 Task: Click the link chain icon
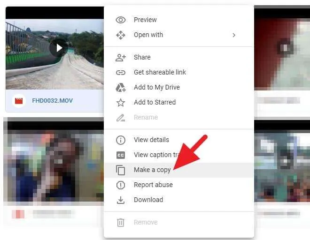(x=121, y=73)
